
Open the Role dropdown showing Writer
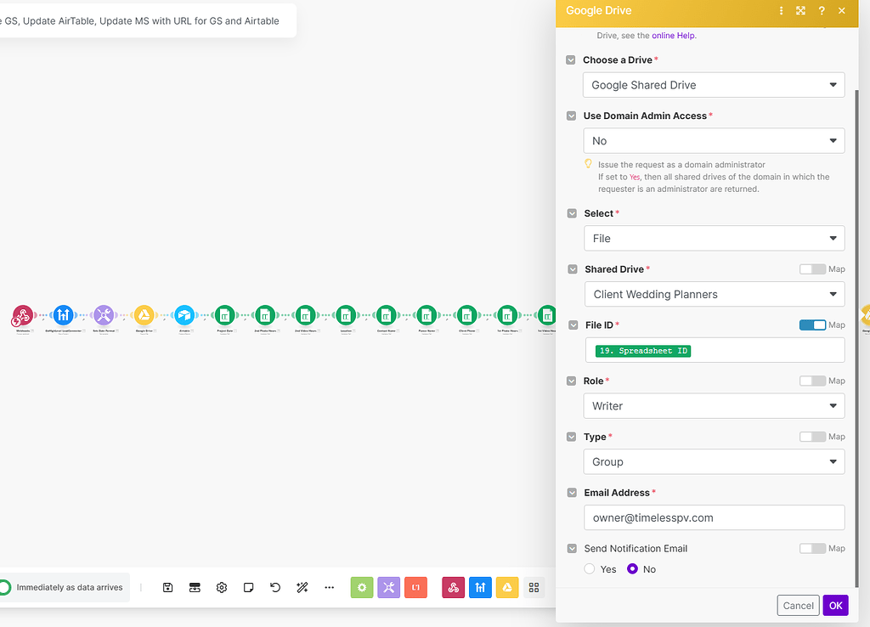pyautogui.click(x=714, y=406)
